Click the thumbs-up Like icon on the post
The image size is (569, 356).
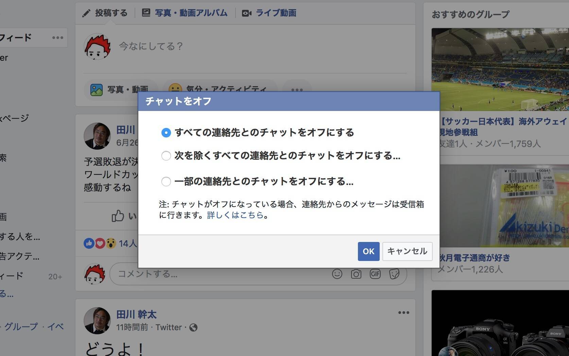[x=118, y=216]
